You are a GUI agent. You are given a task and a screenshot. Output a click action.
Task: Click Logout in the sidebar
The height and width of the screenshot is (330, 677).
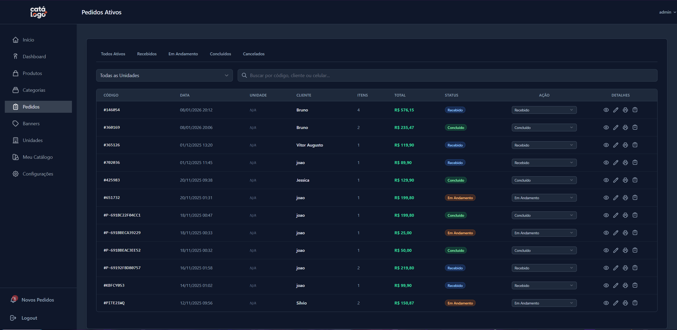(x=29, y=318)
